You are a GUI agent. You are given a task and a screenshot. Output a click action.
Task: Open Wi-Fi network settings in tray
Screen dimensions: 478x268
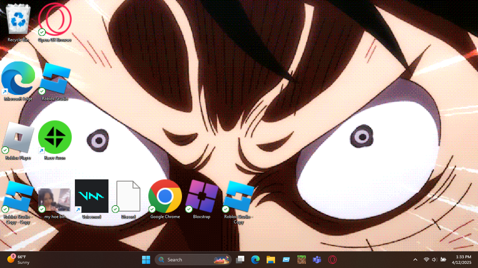point(426,260)
